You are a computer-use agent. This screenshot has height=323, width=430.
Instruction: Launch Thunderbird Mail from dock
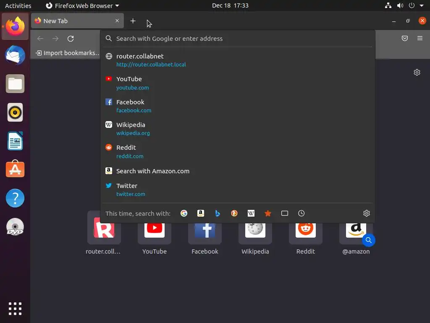(x=15, y=55)
